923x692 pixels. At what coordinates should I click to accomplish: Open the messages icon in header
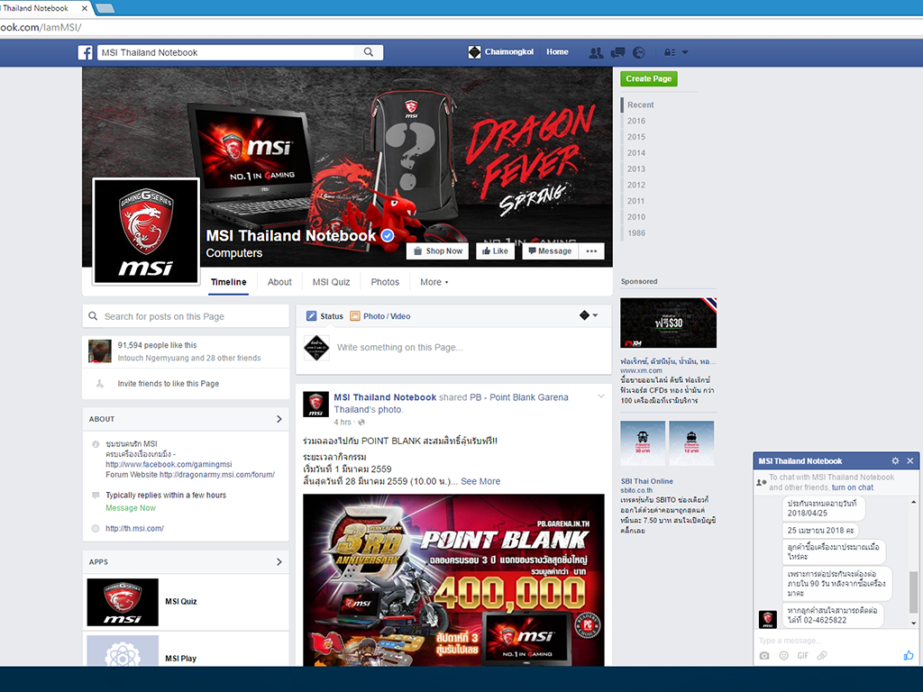[617, 52]
